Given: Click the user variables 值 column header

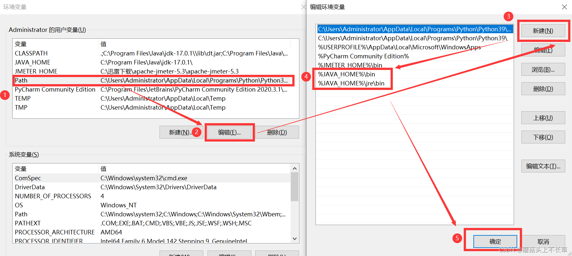Looking at the screenshot, I should (194, 44).
